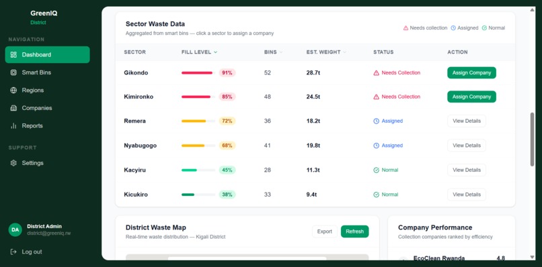View Details for Kicukiro sector
This screenshot has width=542, height=267.
point(467,195)
